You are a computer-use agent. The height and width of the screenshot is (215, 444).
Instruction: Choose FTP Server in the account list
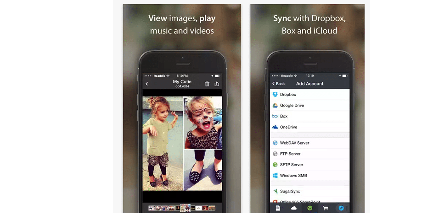tap(309, 154)
